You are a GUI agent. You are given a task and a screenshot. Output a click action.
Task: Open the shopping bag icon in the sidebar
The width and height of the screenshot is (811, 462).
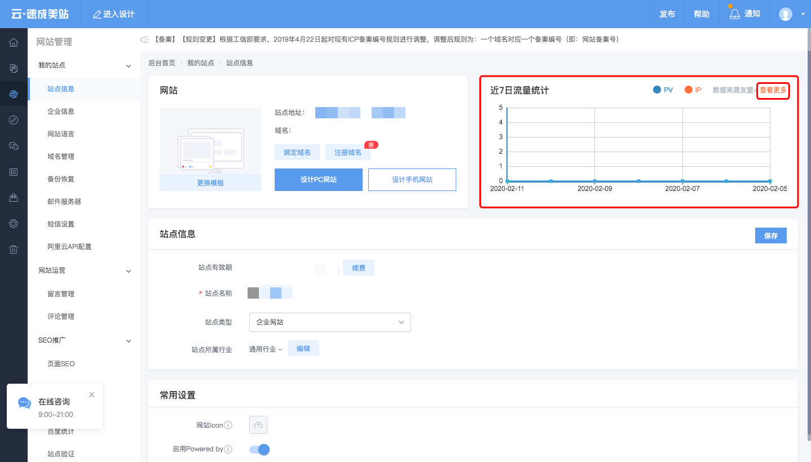13,197
